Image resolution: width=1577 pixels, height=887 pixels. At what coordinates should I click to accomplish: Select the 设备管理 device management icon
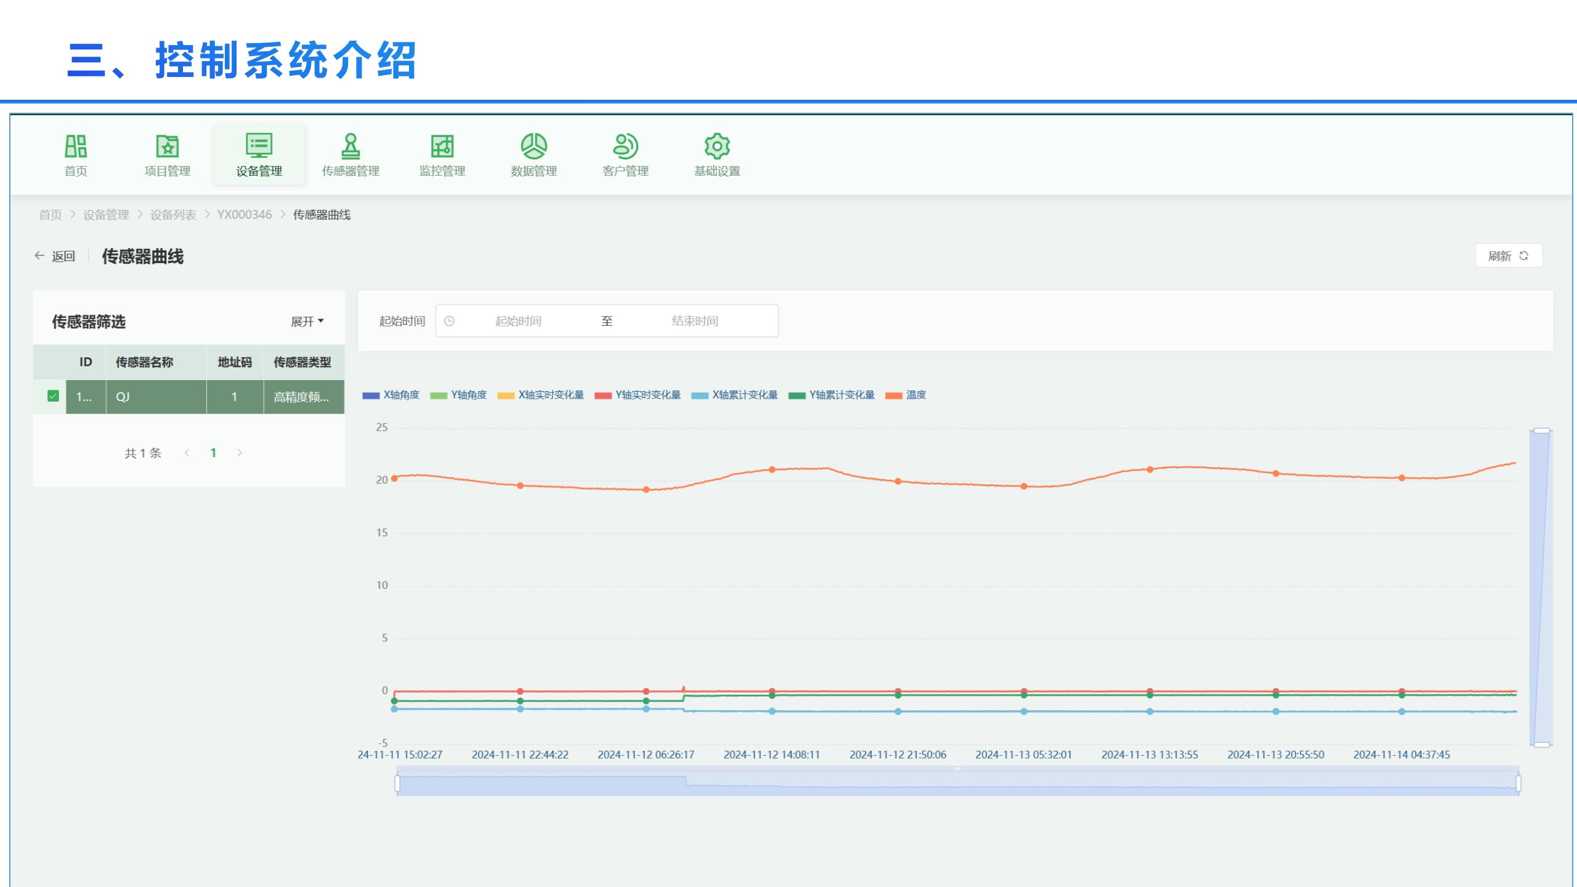tap(259, 145)
